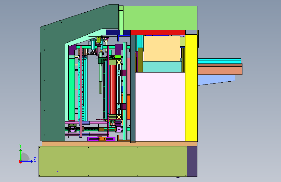This screenshot has height=182, width=281.
Task: Select the light blue bracket under the tray
Action: [216, 80]
